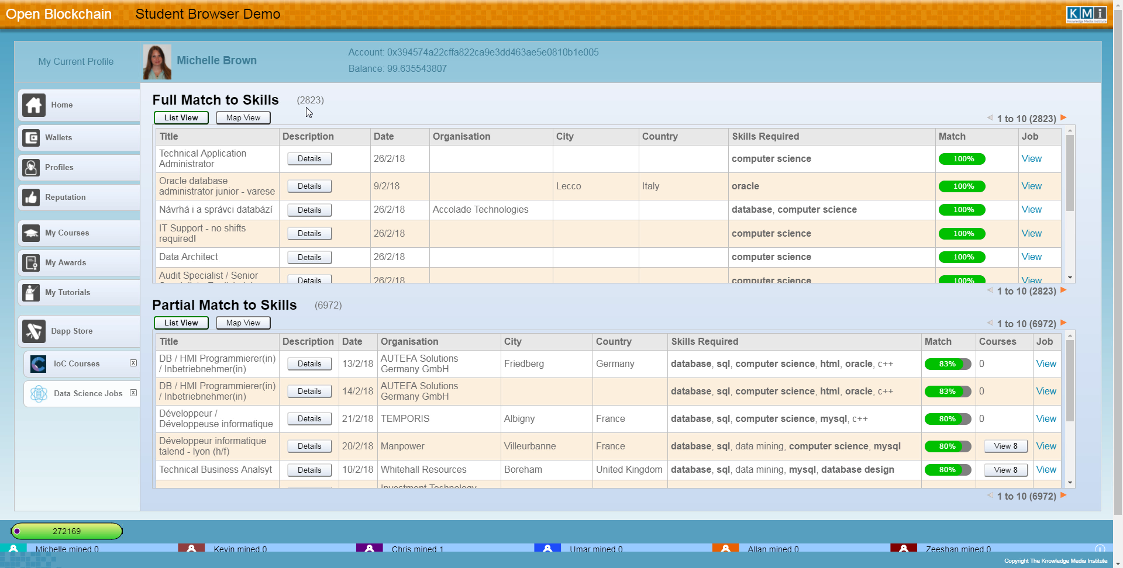The height and width of the screenshot is (568, 1123).
Task: Open My Awards certificate icon
Action: click(31, 263)
